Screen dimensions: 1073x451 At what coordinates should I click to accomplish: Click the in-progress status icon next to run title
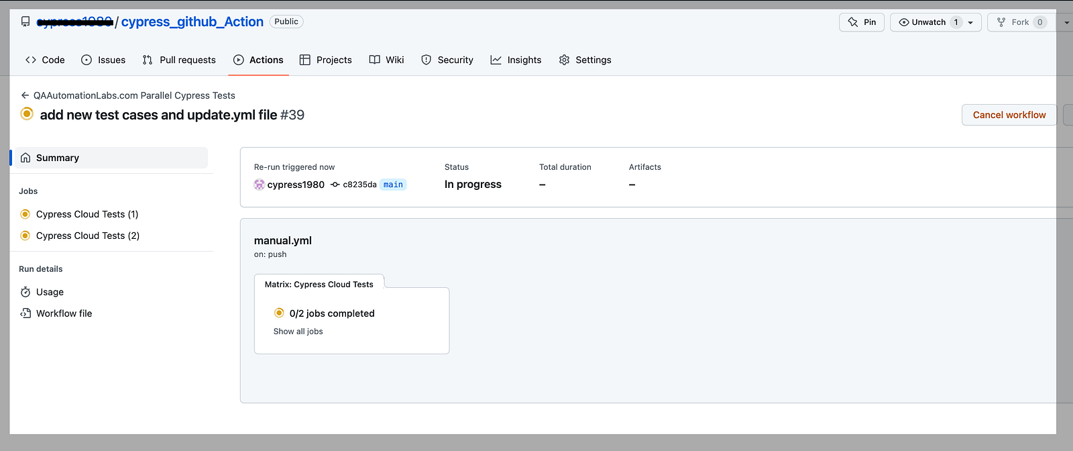tap(27, 114)
